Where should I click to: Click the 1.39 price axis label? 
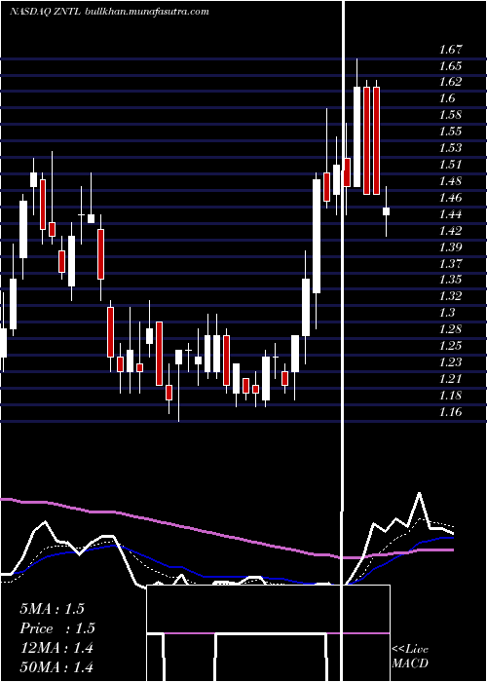tap(450, 247)
